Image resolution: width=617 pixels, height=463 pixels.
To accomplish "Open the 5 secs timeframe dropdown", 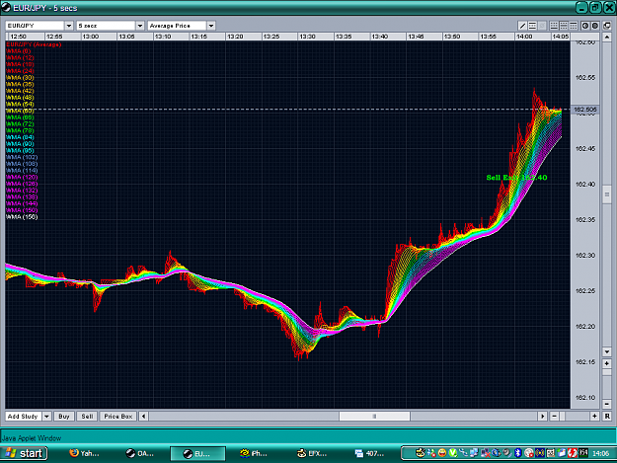I will click(x=140, y=26).
